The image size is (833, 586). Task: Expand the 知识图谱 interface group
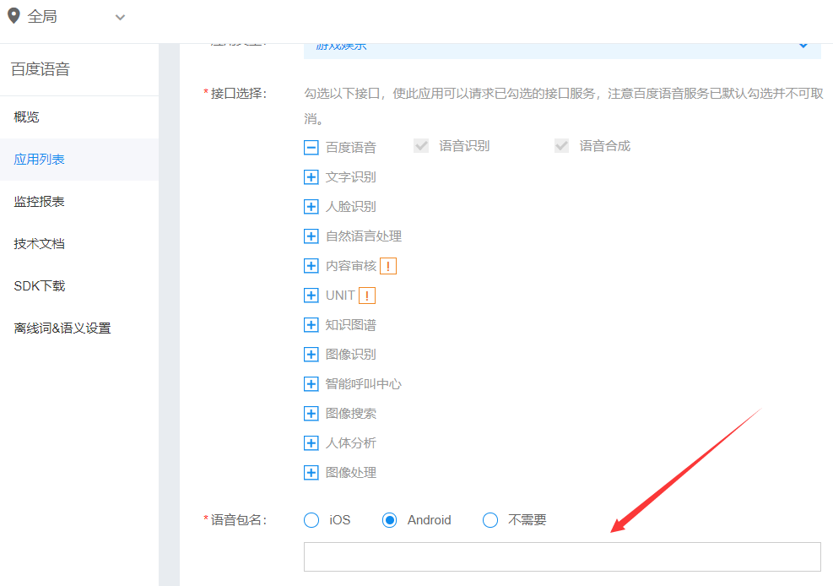(x=311, y=324)
